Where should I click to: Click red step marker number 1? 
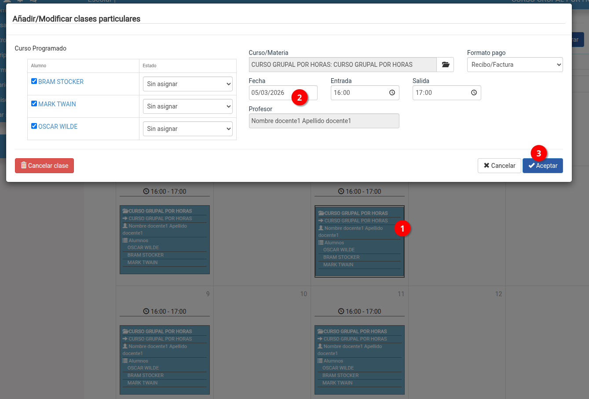click(402, 229)
